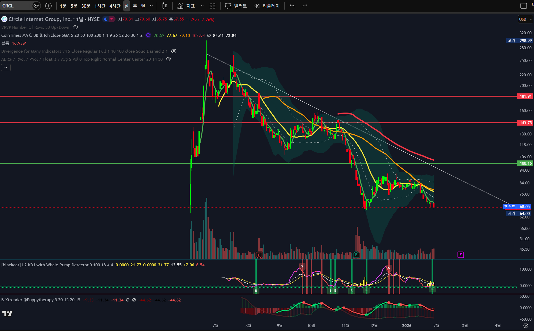Open the USD currency dropdown
The width and height of the screenshot is (534, 331).
pos(525,19)
